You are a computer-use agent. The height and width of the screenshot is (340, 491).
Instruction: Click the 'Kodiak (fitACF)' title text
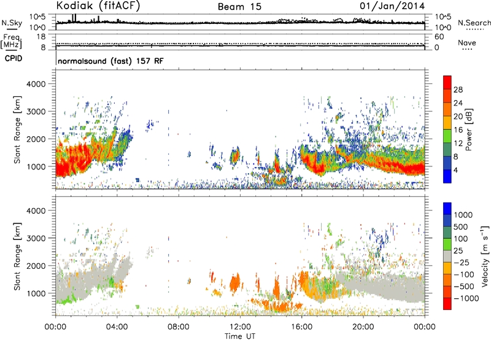(x=98, y=6)
